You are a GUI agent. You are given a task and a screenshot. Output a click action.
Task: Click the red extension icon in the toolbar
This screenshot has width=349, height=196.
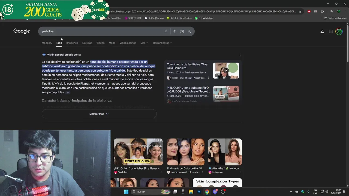tap(309, 11)
